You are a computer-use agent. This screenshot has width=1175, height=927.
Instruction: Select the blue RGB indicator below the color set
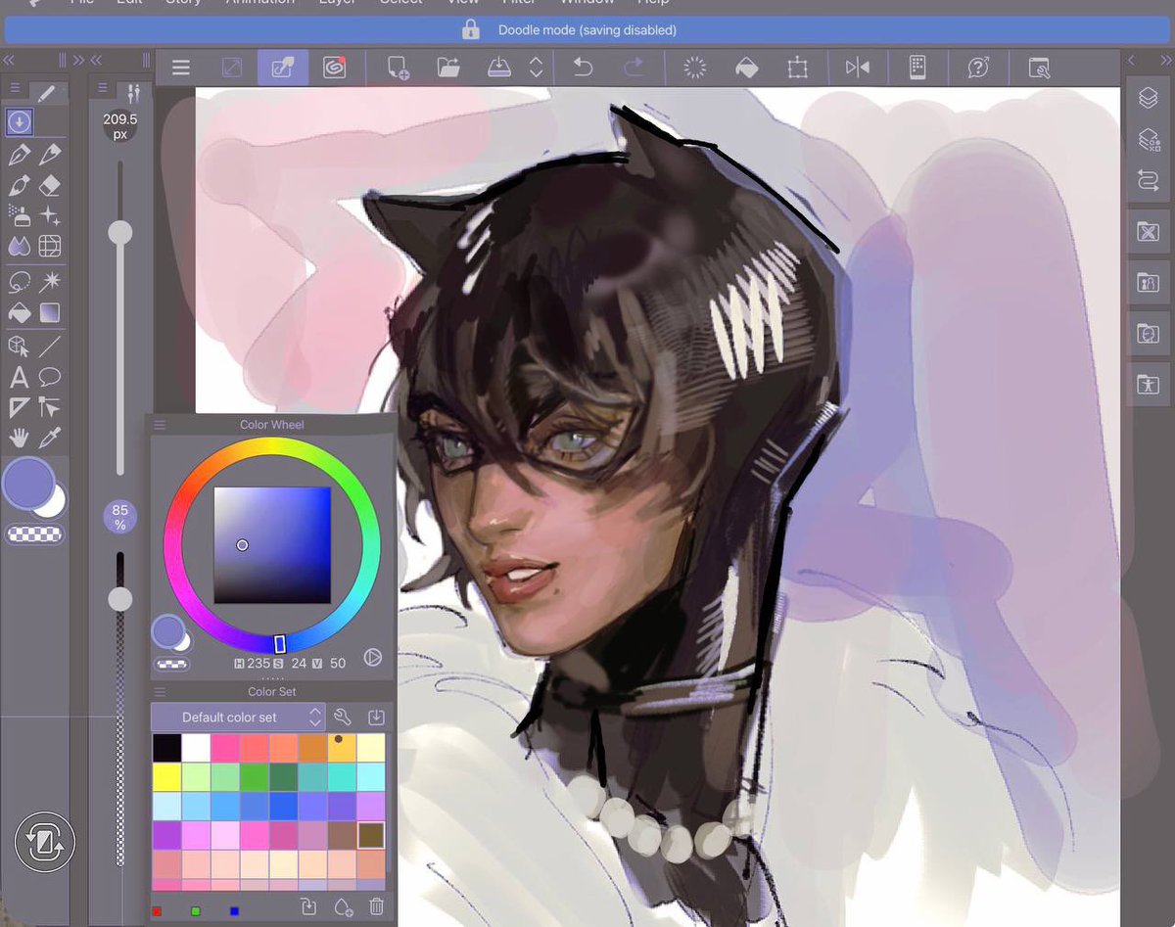coord(233,910)
